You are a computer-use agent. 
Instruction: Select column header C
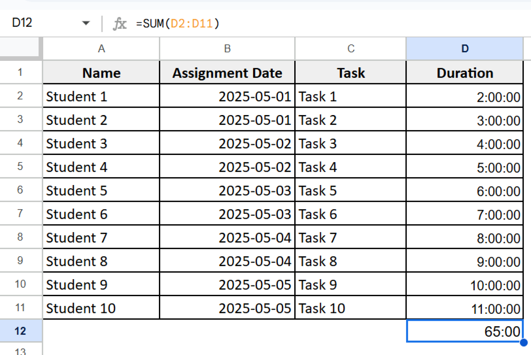351,48
